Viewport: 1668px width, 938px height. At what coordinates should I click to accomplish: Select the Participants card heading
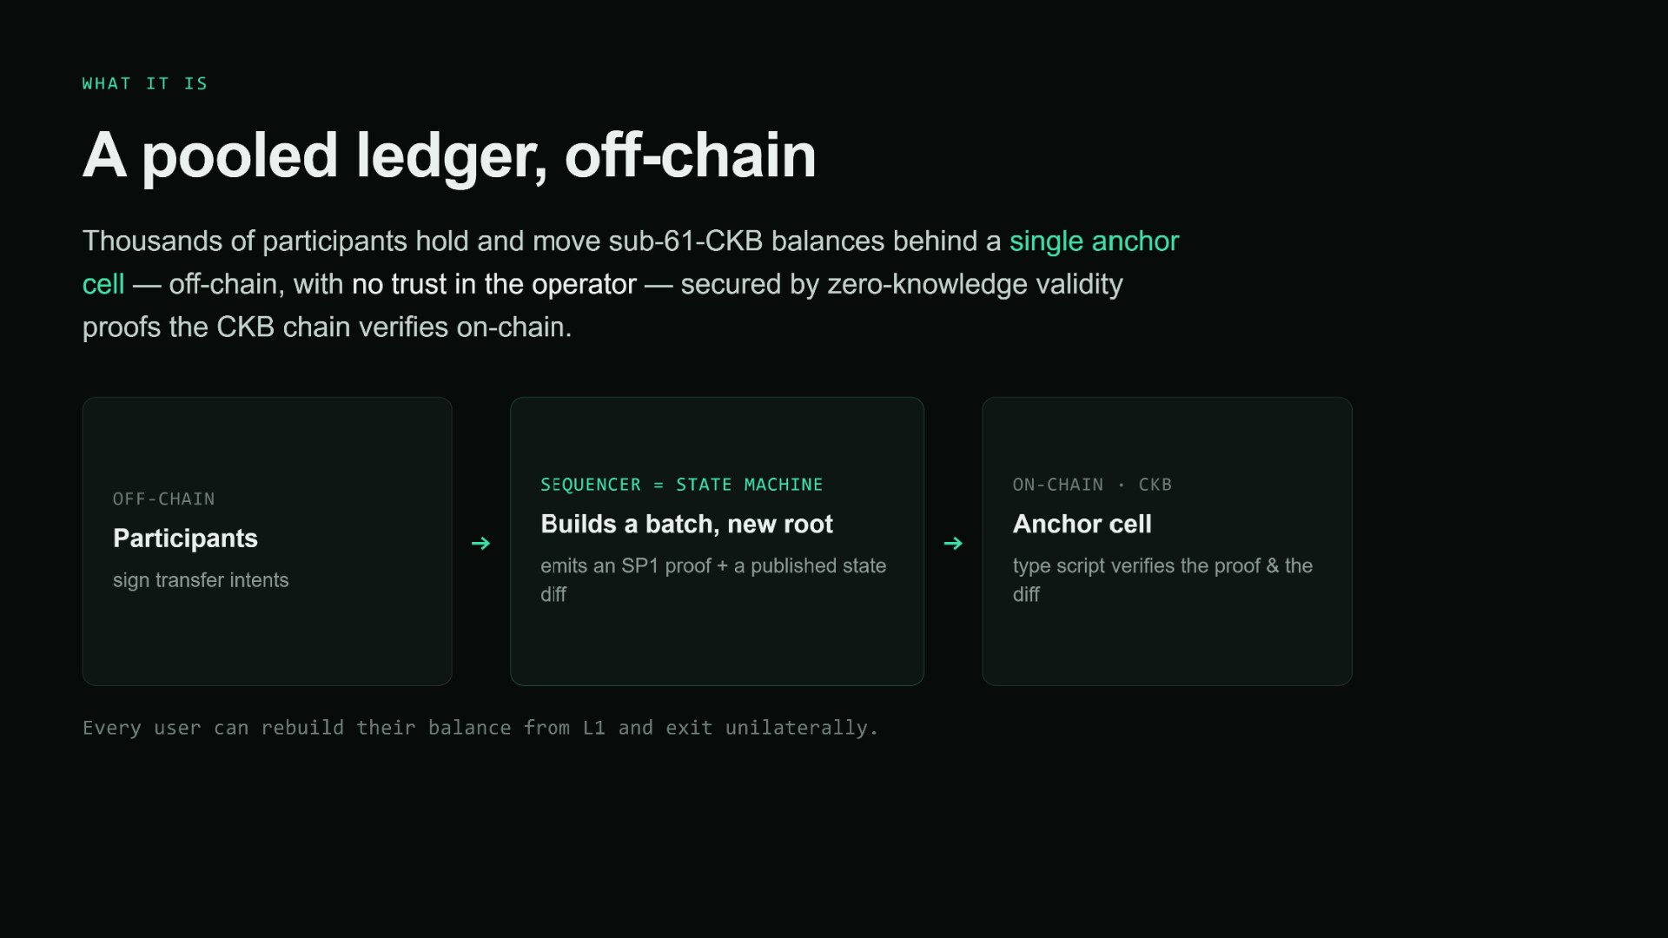tap(185, 538)
